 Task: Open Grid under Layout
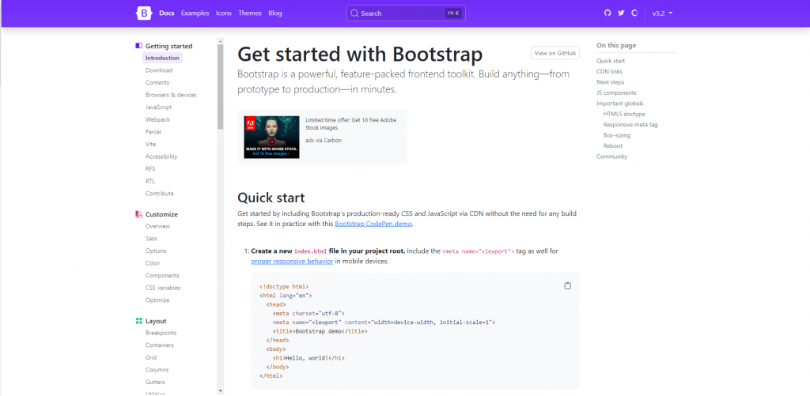click(151, 357)
